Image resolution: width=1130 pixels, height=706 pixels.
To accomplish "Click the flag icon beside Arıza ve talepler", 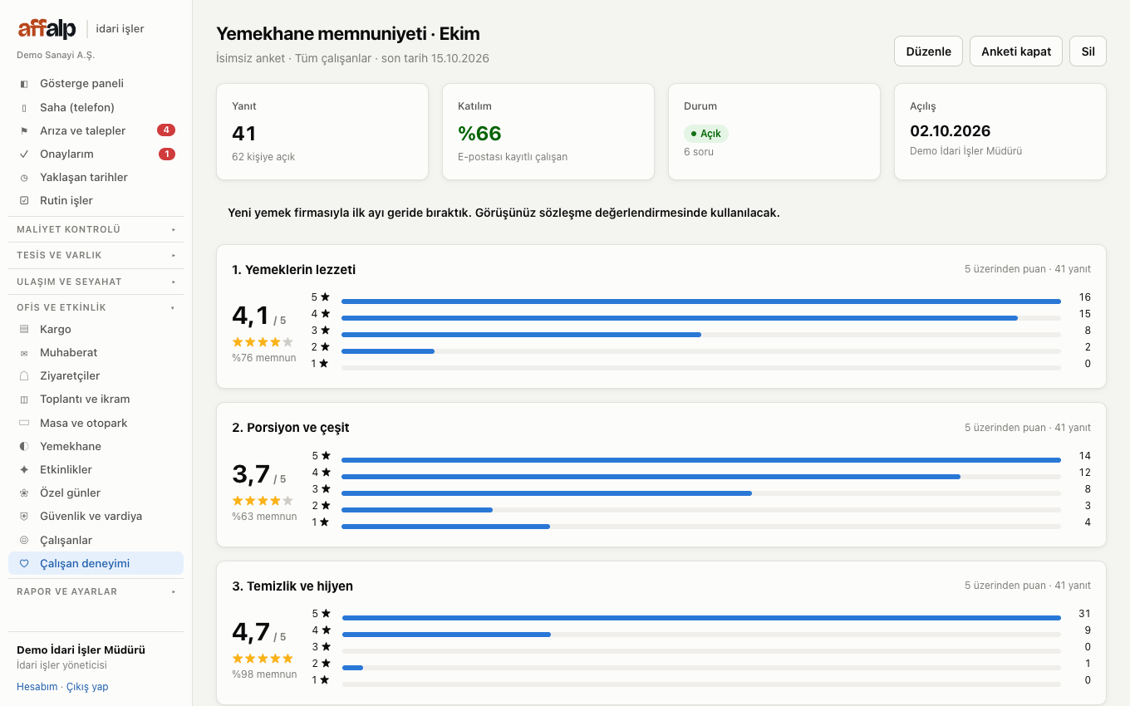I will tap(24, 131).
